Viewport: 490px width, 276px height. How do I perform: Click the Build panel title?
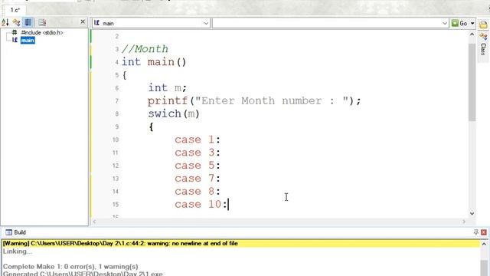click(20, 232)
